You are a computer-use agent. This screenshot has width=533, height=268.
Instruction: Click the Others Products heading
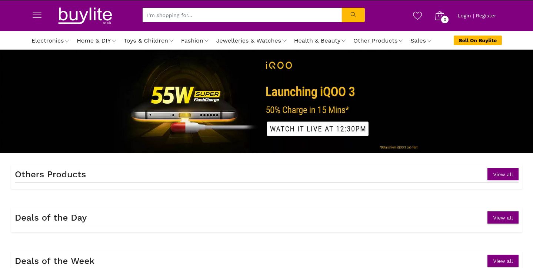(x=50, y=174)
